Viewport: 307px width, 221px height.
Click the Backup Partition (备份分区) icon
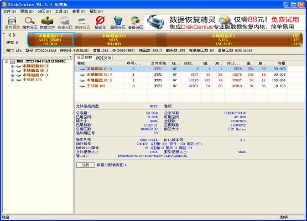(136, 23)
